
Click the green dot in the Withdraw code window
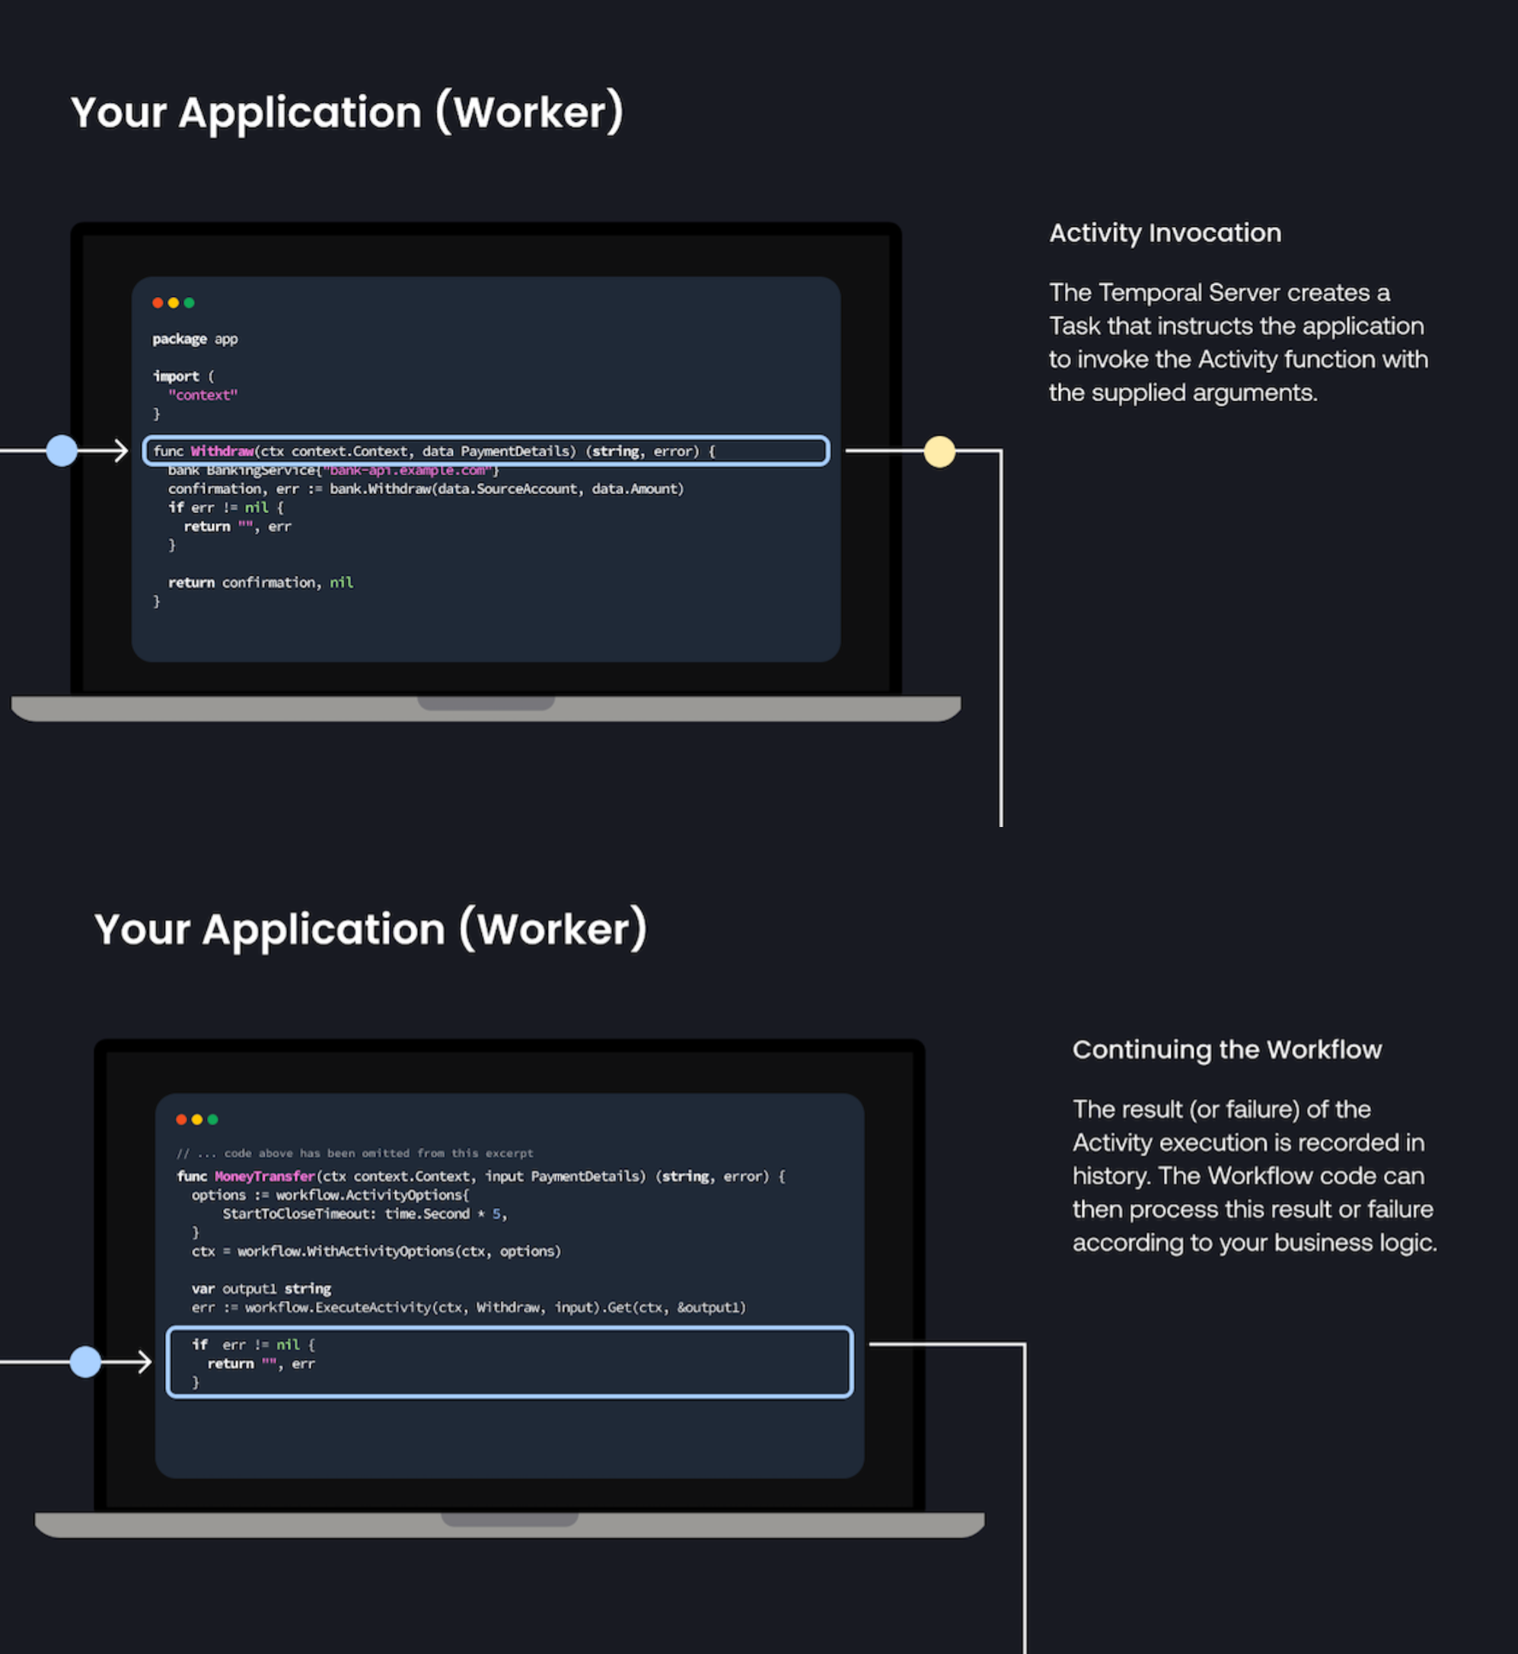tap(189, 303)
